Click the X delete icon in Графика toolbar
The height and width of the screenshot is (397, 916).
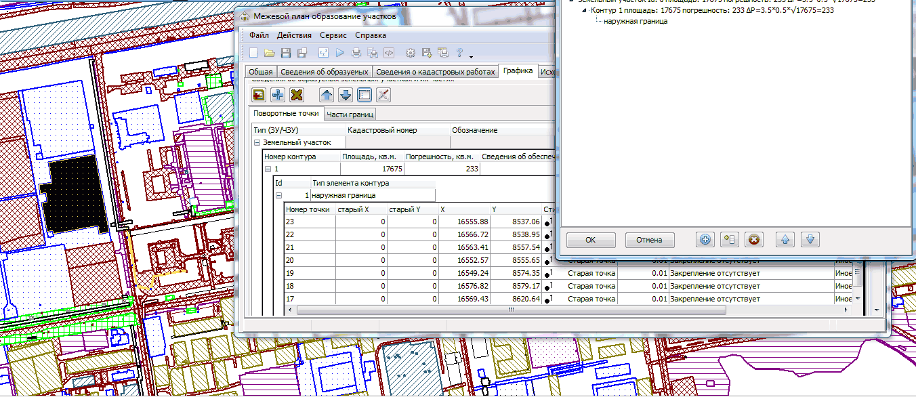click(x=296, y=96)
